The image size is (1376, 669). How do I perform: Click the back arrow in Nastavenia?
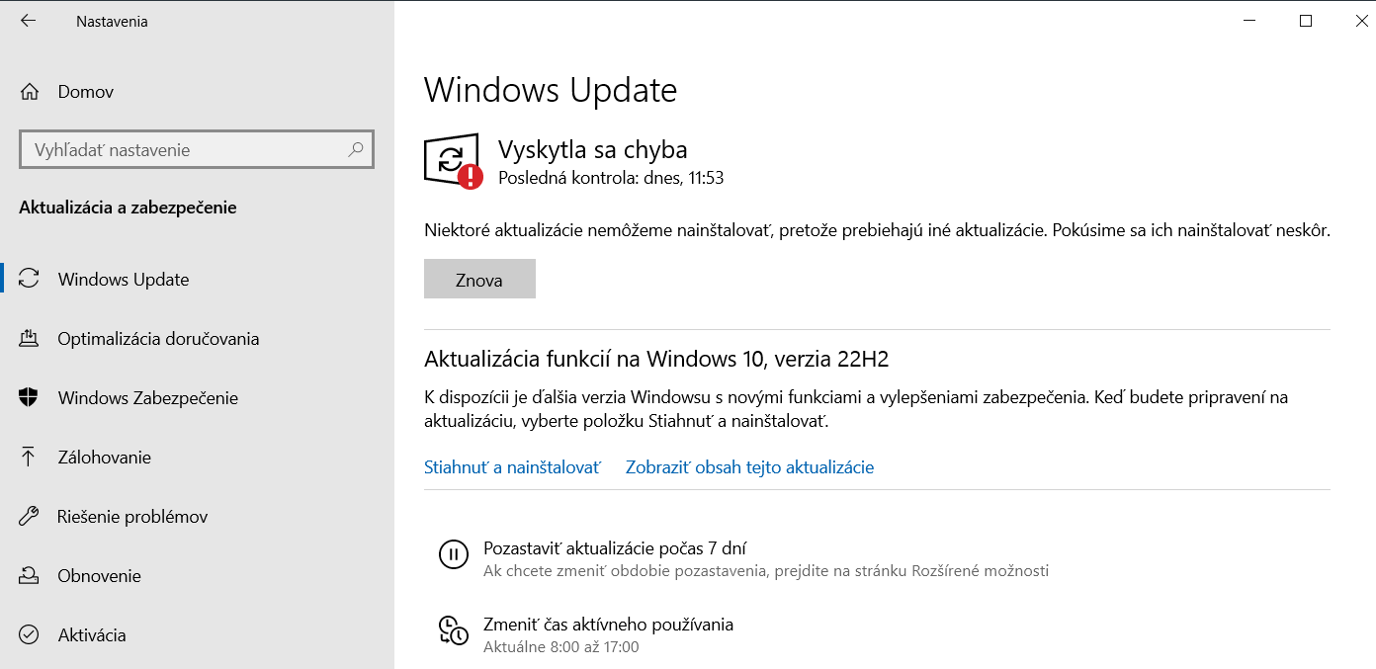pyautogui.click(x=28, y=21)
